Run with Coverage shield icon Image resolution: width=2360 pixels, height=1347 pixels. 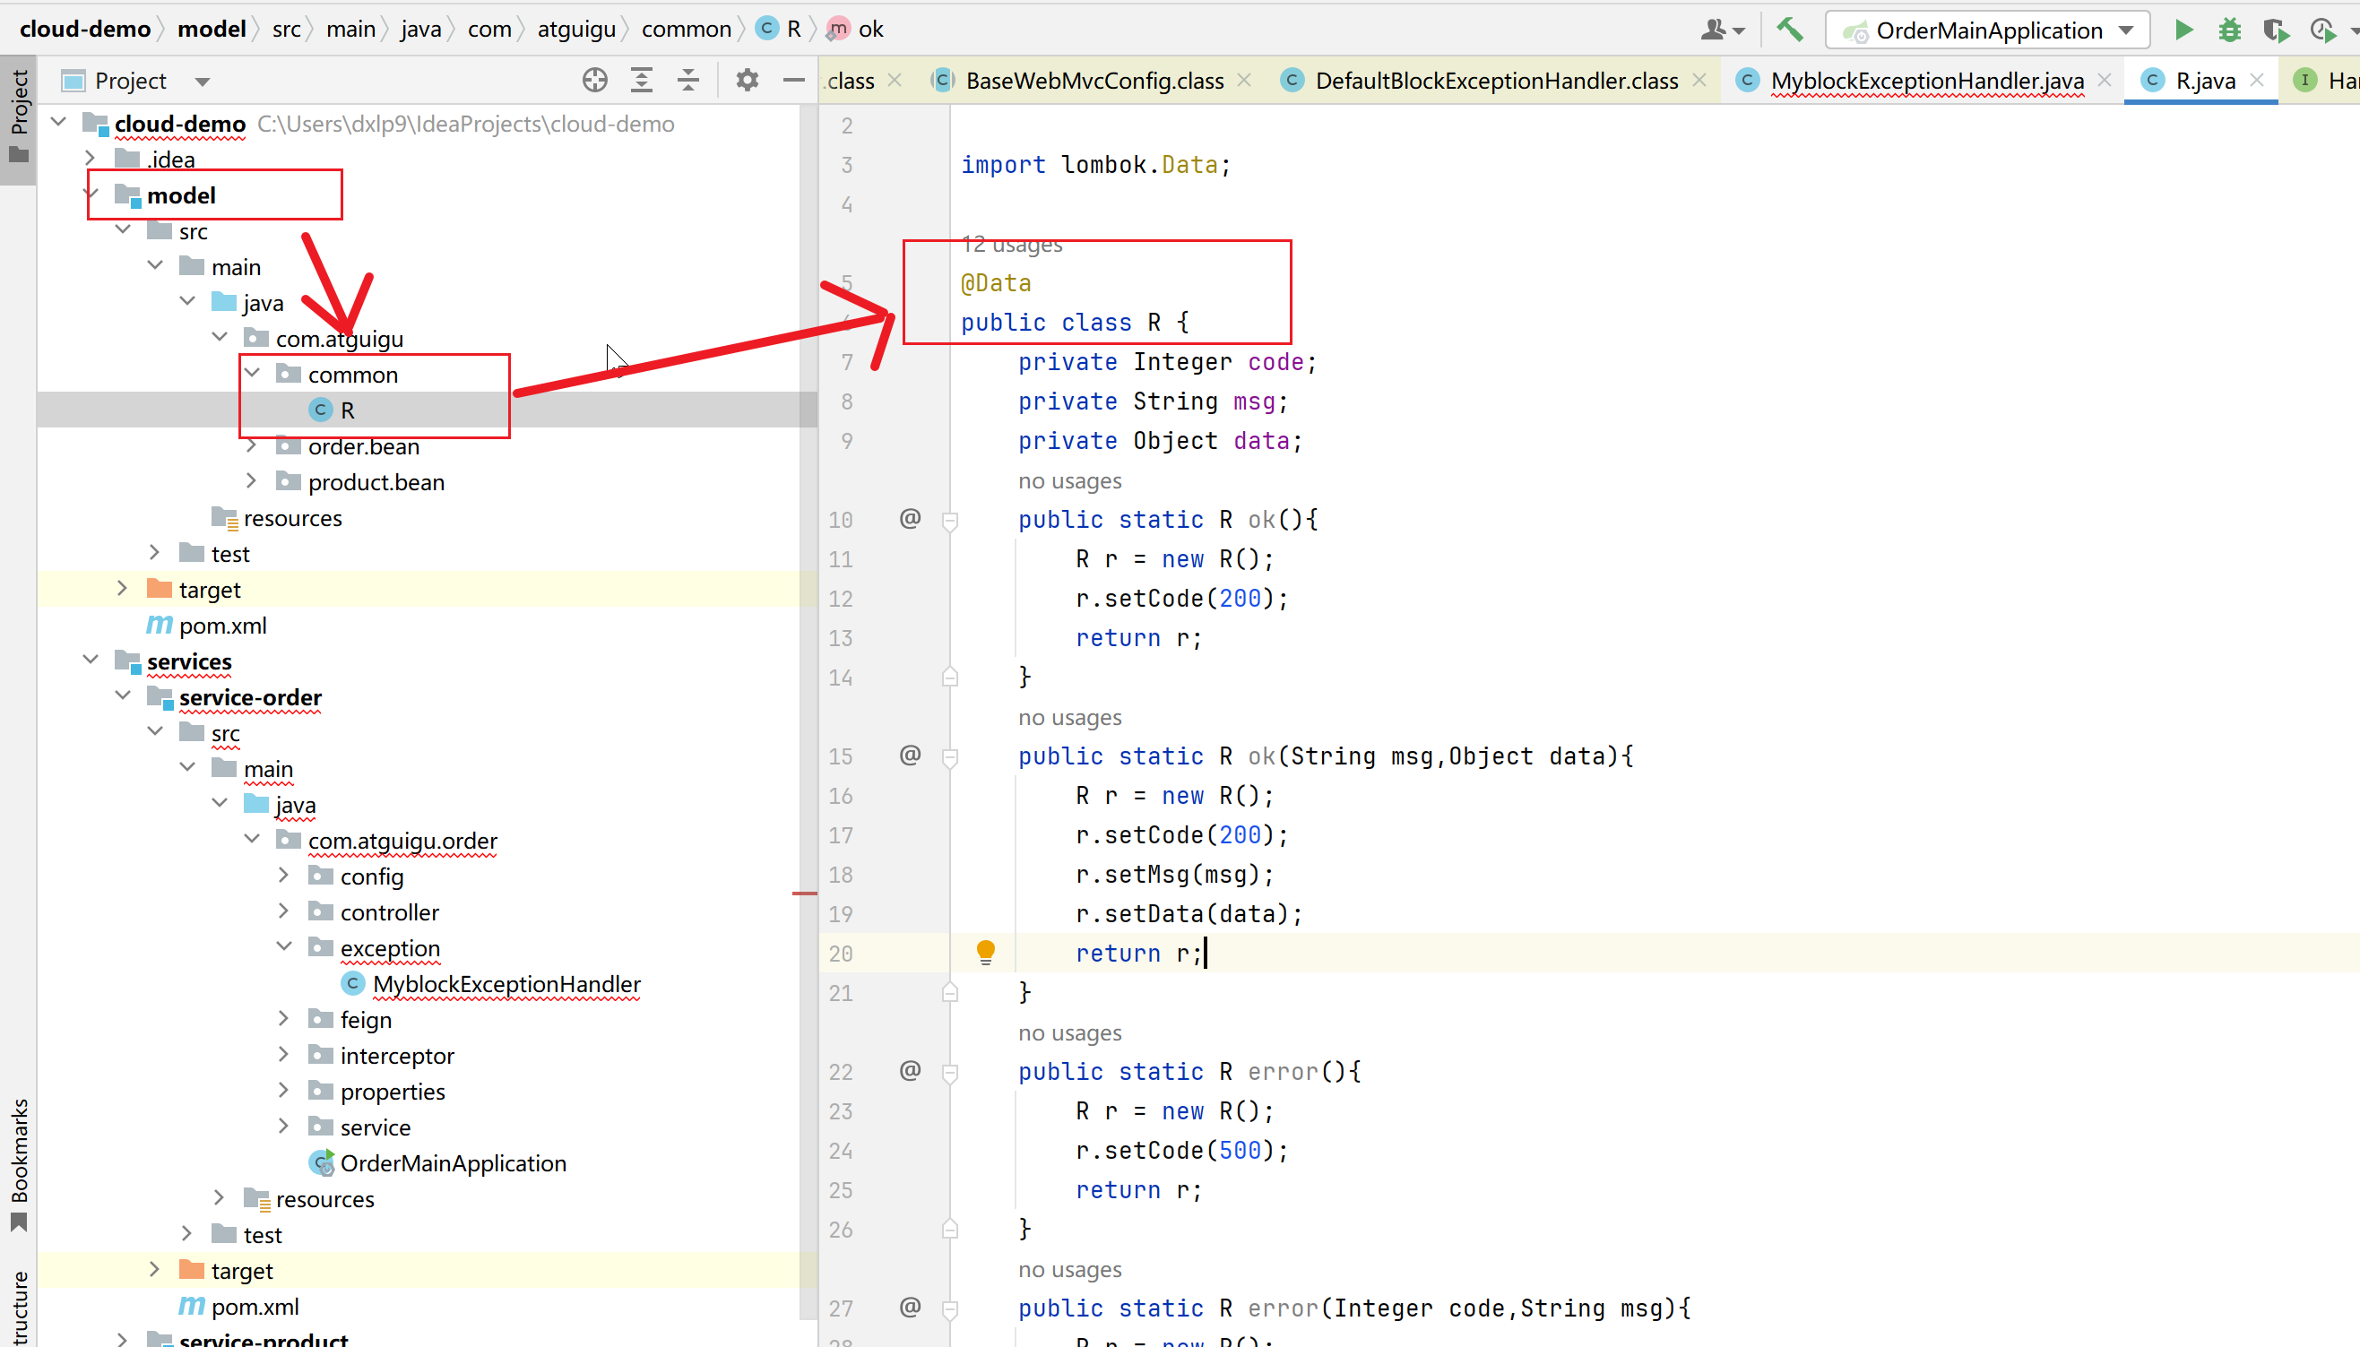point(2275,30)
